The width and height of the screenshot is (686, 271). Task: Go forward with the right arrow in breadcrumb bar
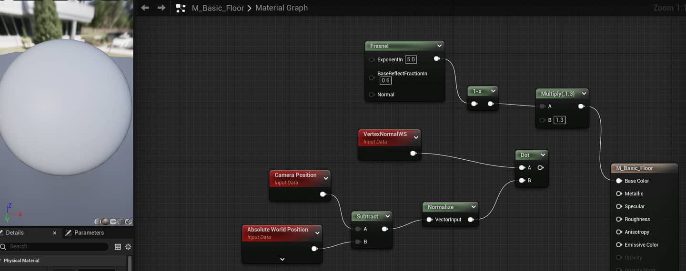[x=161, y=8]
